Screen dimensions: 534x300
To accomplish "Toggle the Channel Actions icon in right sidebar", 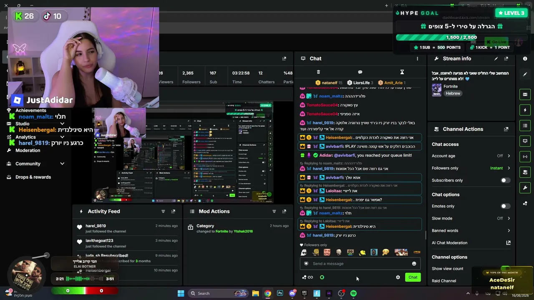I will tap(525, 172).
